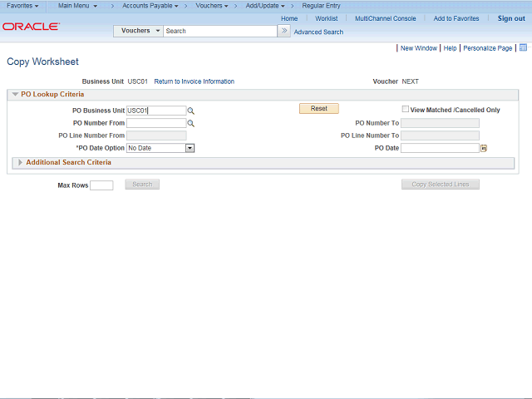This screenshot has width=532, height=399.
Task: Open MultiChannel Console link
Action: [386, 18]
